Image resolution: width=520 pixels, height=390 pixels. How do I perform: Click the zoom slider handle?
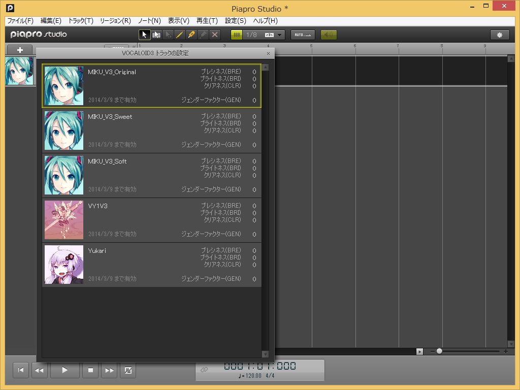click(439, 351)
